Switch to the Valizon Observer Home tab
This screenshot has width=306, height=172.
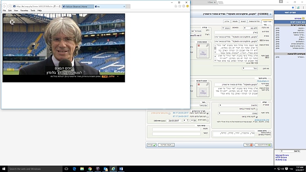[x=78, y=7]
